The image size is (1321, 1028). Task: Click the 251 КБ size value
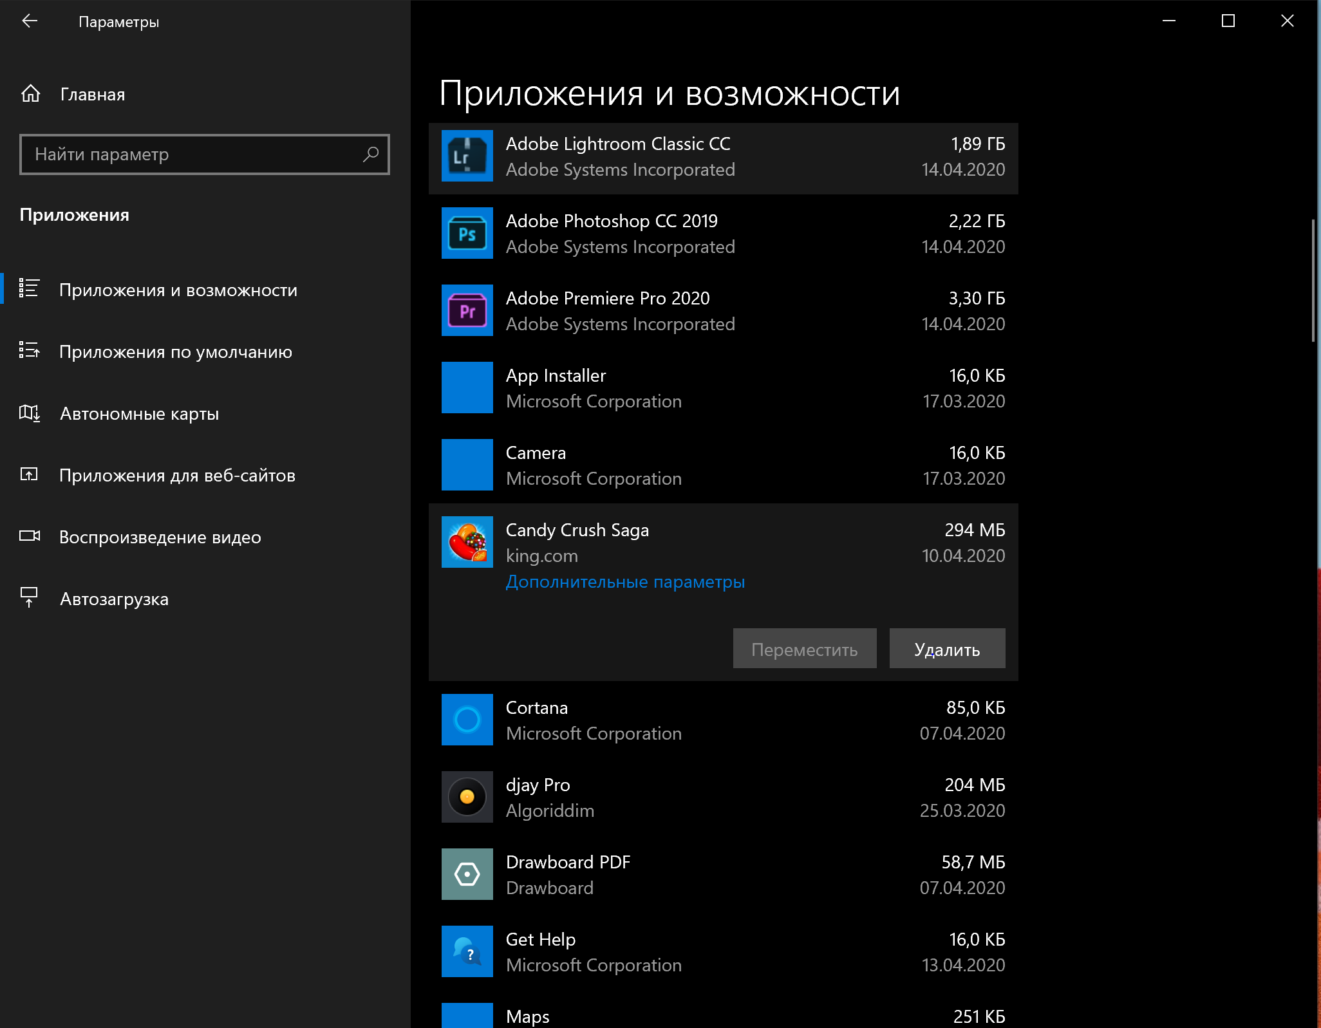(979, 1016)
